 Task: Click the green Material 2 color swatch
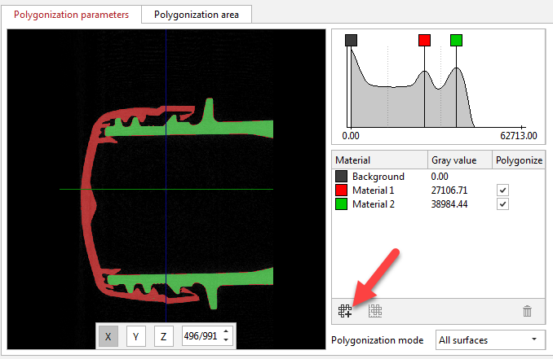click(341, 204)
